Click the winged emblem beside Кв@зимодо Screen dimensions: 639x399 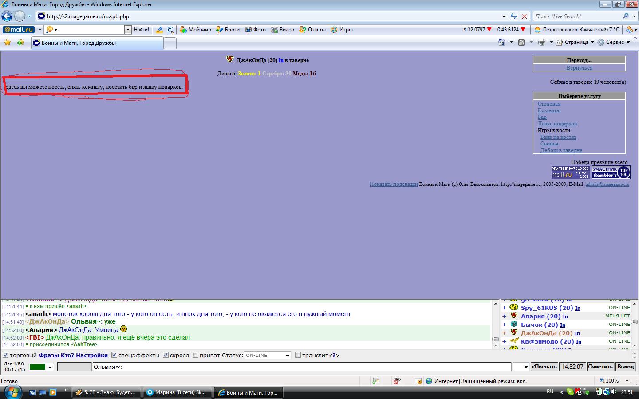[x=514, y=341]
